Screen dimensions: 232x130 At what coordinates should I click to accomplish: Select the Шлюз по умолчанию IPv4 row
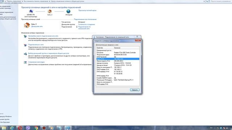click(117, 68)
